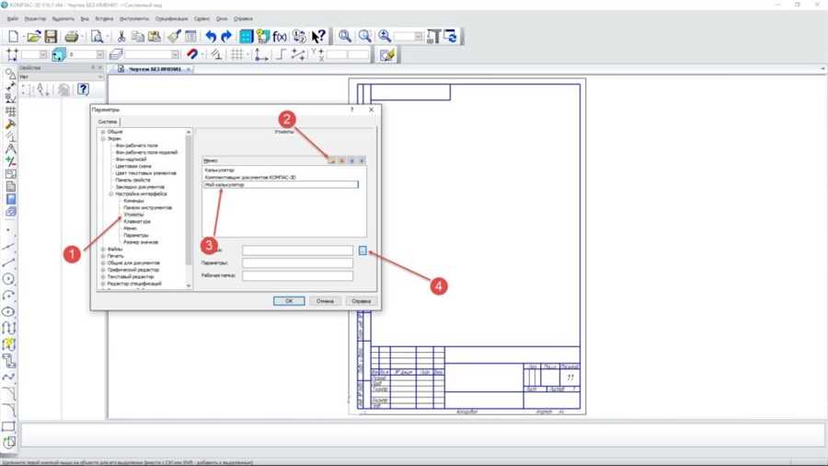Open the 'Файл' menu
This screenshot has width=828, height=466.
tap(13, 18)
